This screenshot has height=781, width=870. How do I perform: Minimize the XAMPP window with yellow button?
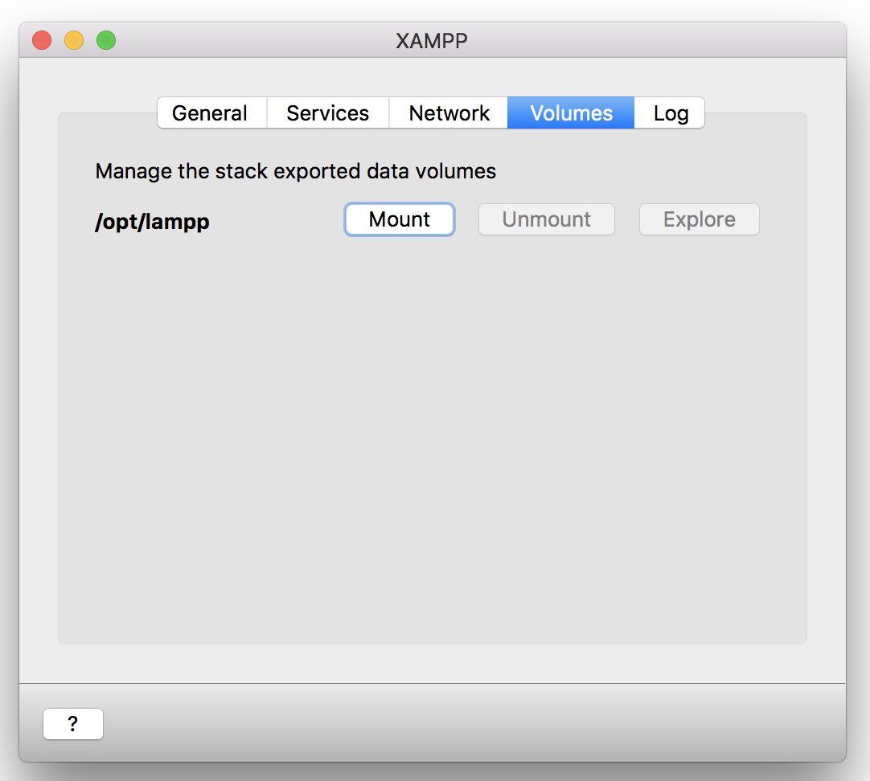74,40
